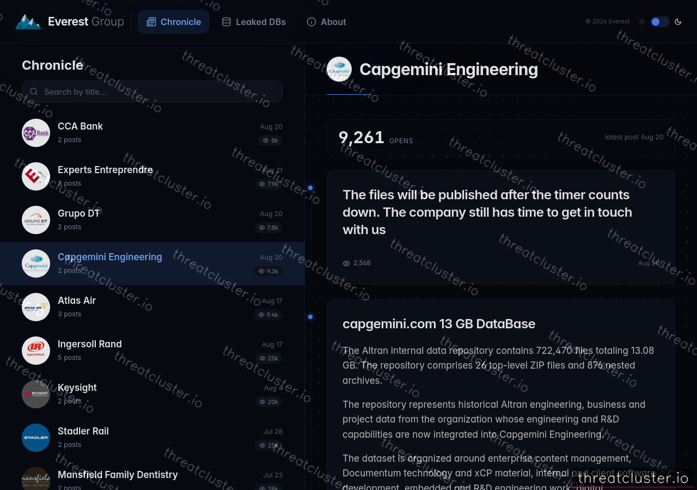The width and height of the screenshot is (697, 490).
Task: Open the Leaked DBs tab
Action: 254,22
